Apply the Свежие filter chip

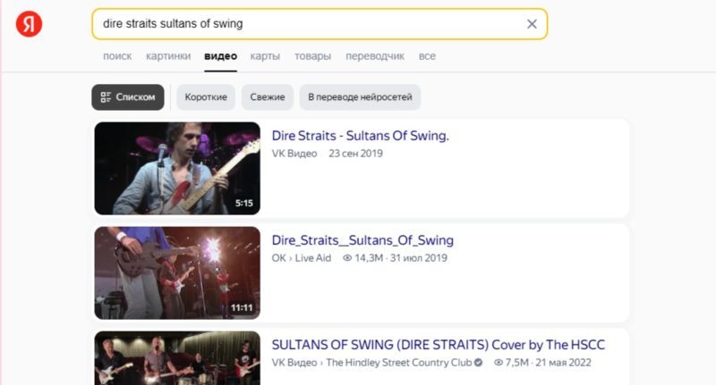(x=267, y=97)
